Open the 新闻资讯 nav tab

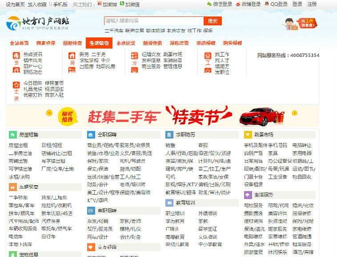[x=152, y=43]
